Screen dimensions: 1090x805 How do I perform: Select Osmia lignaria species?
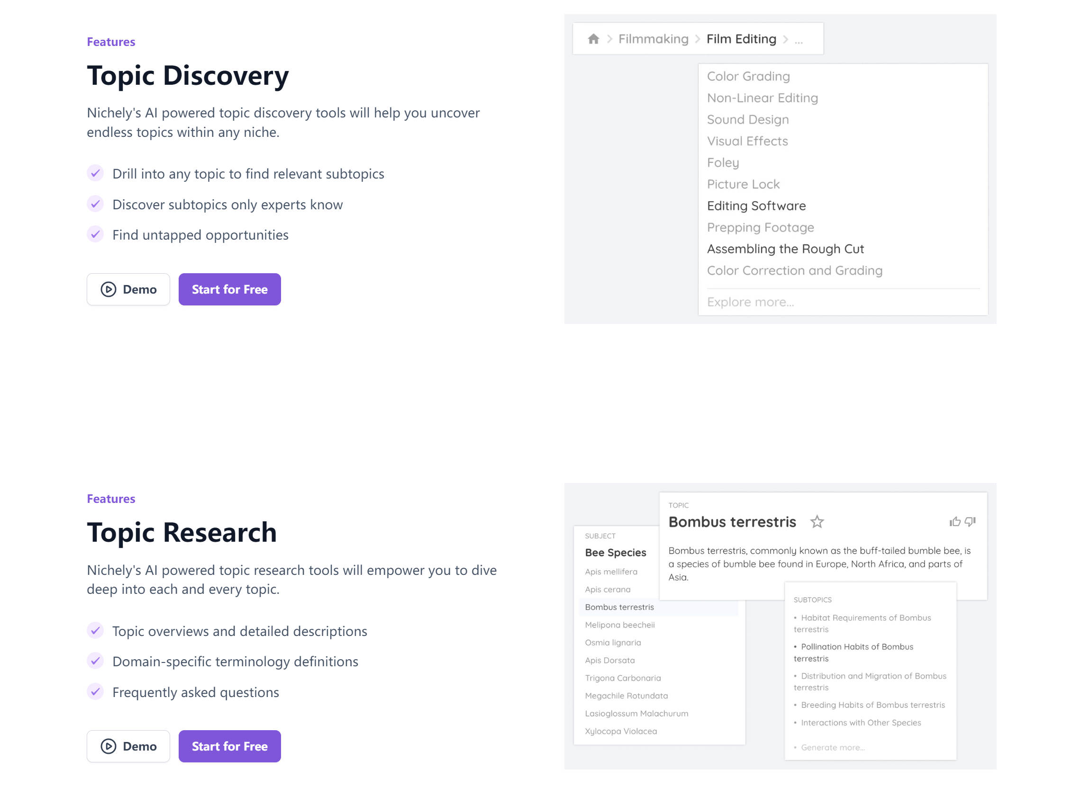pyautogui.click(x=613, y=643)
